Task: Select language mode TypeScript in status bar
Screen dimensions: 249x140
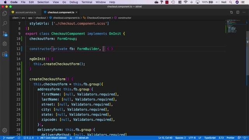Action: [210, 138]
